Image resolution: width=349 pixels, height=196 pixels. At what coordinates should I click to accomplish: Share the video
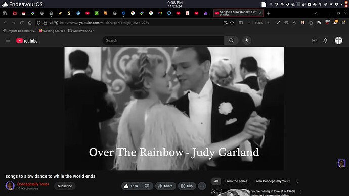point(165,186)
